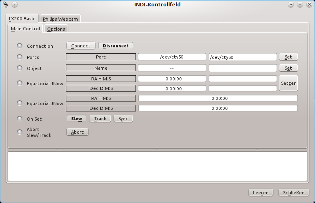315x203 pixels.
Task: Click the Abort button
Action: tap(77, 132)
